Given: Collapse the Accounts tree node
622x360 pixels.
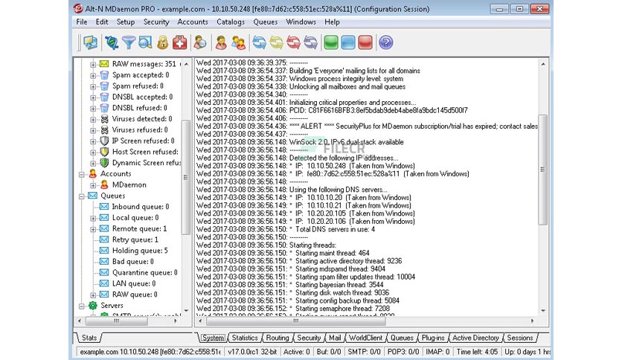Looking at the screenshot, I should (82, 174).
